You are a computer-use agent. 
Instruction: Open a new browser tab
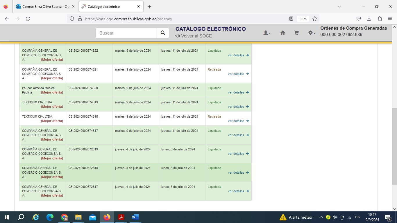click(149, 6)
